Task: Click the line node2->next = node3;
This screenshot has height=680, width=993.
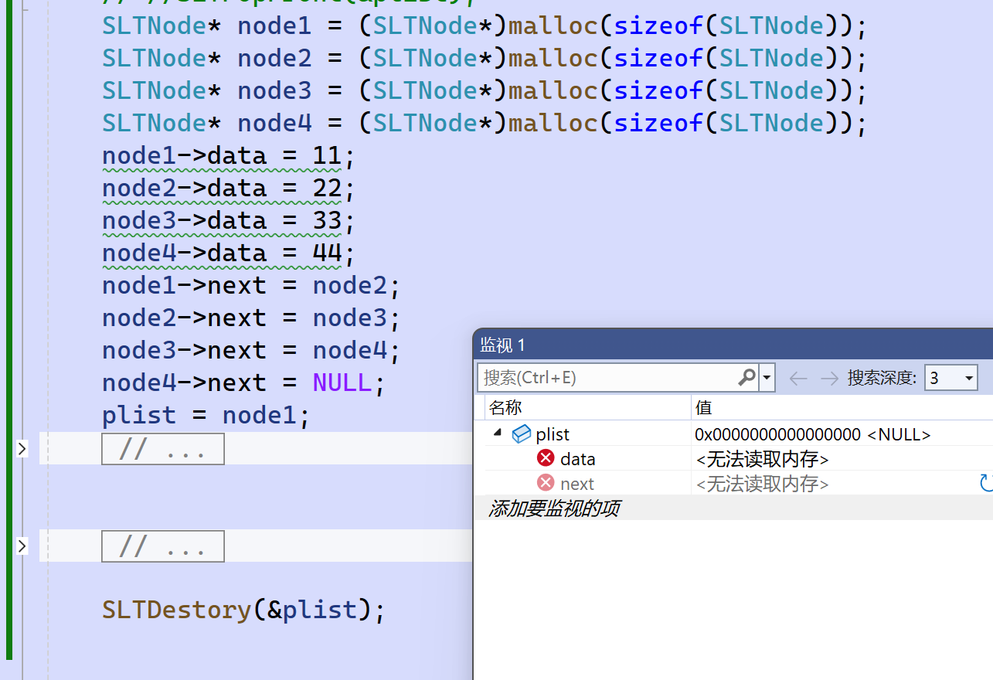Action: tap(252, 318)
